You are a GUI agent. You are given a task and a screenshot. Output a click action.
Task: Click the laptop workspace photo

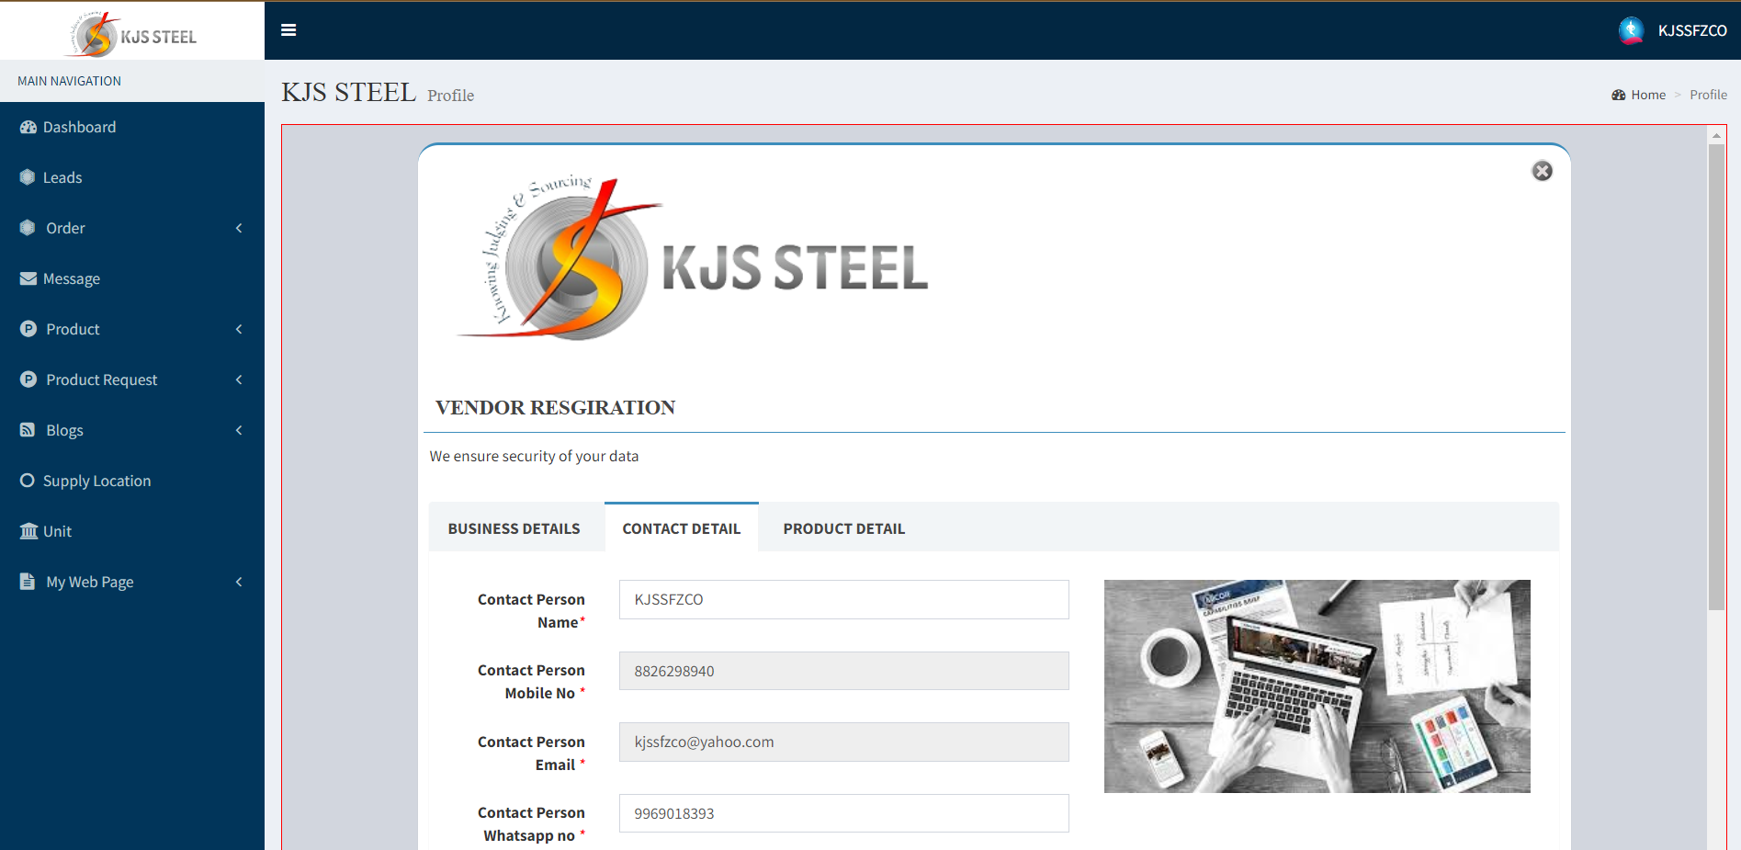(x=1317, y=686)
